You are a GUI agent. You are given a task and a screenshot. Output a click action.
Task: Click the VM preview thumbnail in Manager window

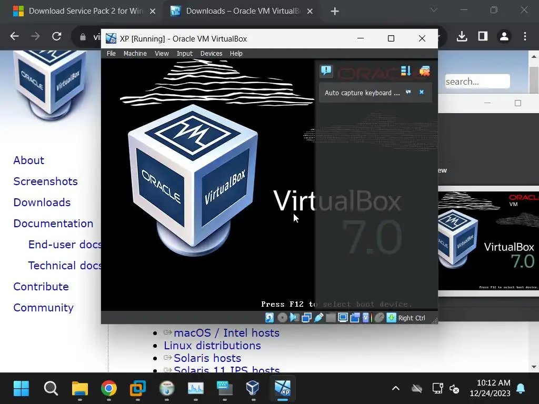[x=488, y=241]
